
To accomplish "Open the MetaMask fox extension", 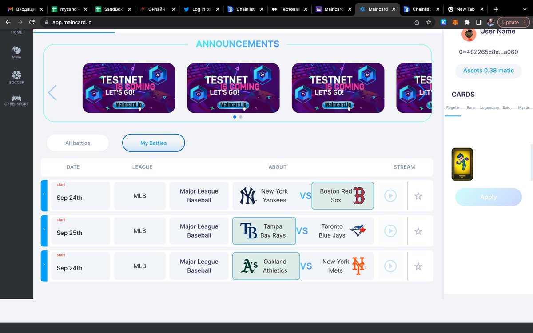I will coord(455,22).
